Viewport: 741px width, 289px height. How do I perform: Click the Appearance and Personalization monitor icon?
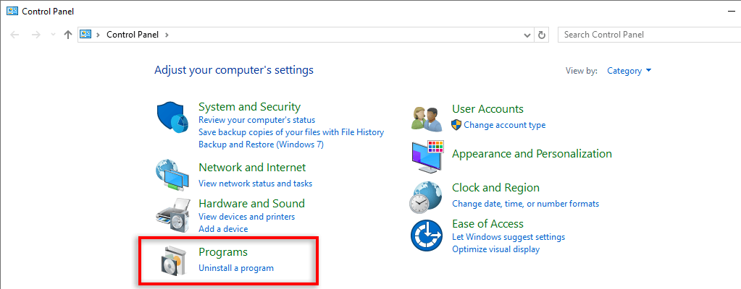click(427, 155)
